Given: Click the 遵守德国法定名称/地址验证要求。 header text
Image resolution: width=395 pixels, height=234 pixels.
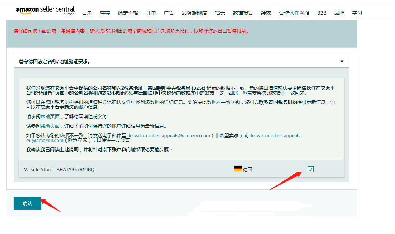Looking at the screenshot, I should [x=54, y=61].
